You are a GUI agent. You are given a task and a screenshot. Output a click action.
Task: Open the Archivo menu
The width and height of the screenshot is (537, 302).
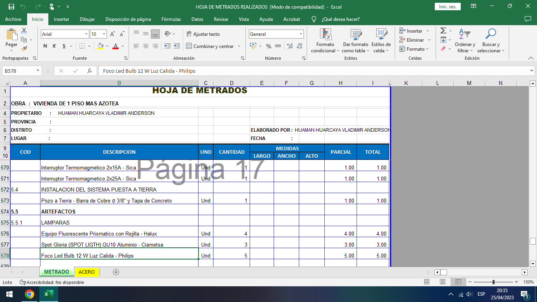pos(13,19)
